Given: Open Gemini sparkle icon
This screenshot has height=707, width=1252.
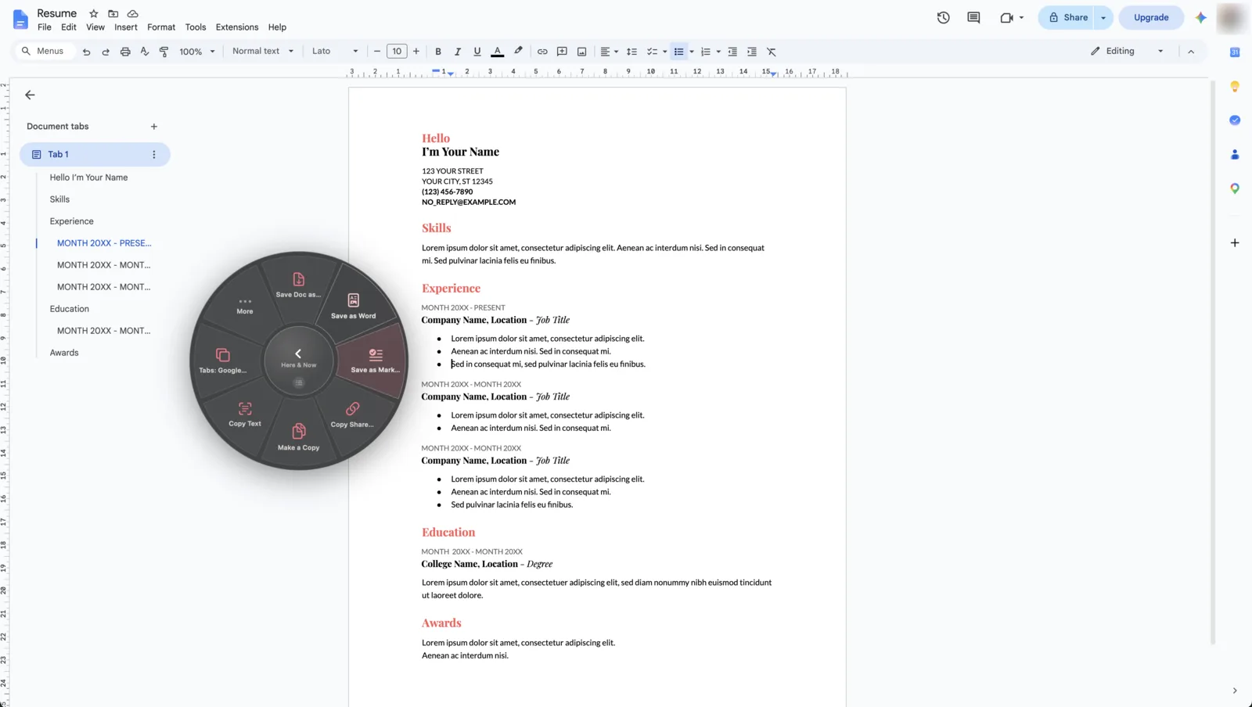Looking at the screenshot, I should (1200, 17).
